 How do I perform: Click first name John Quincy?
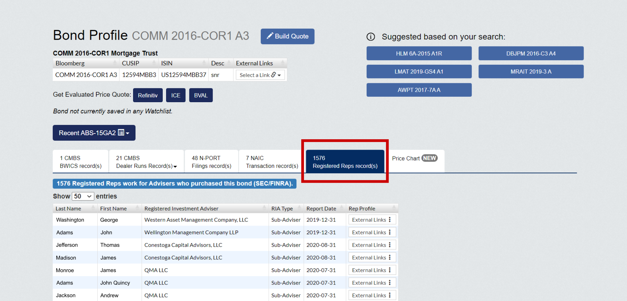(115, 283)
